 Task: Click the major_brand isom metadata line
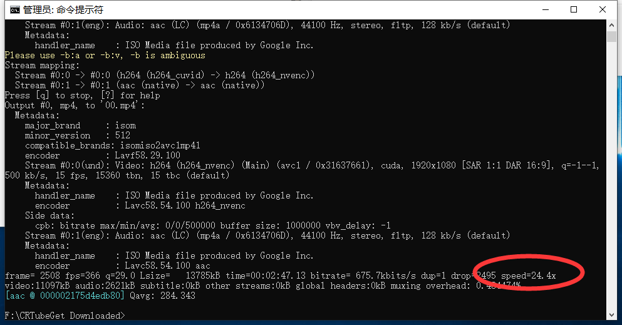[80, 125]
